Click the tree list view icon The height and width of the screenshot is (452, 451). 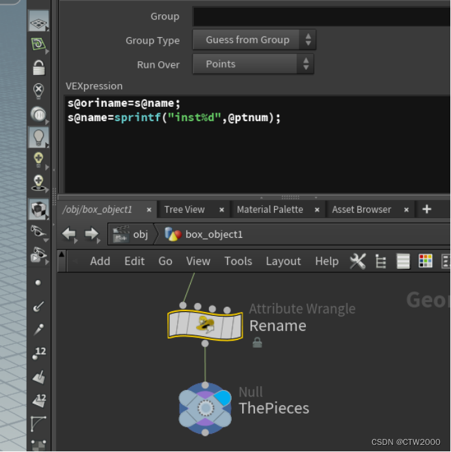pos(381,261)
